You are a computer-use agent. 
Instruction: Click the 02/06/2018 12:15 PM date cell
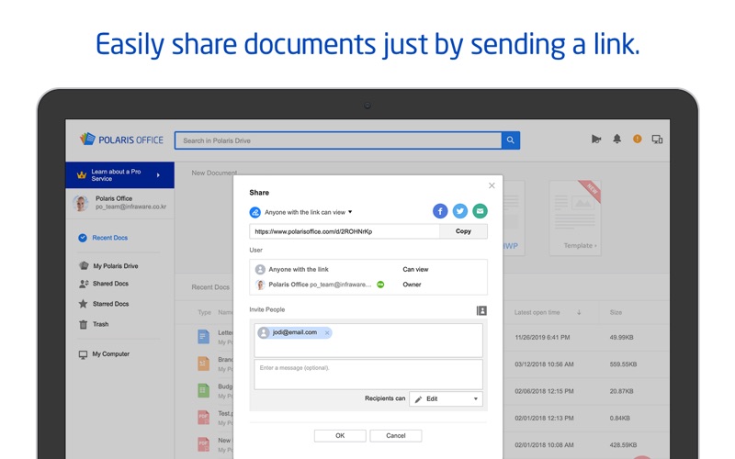[544, 391]
